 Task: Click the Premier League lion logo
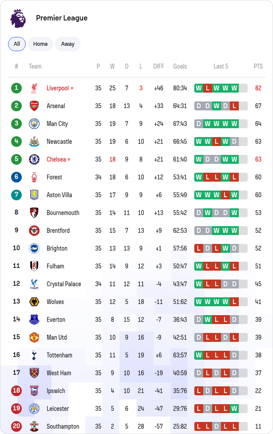(18, 18)
